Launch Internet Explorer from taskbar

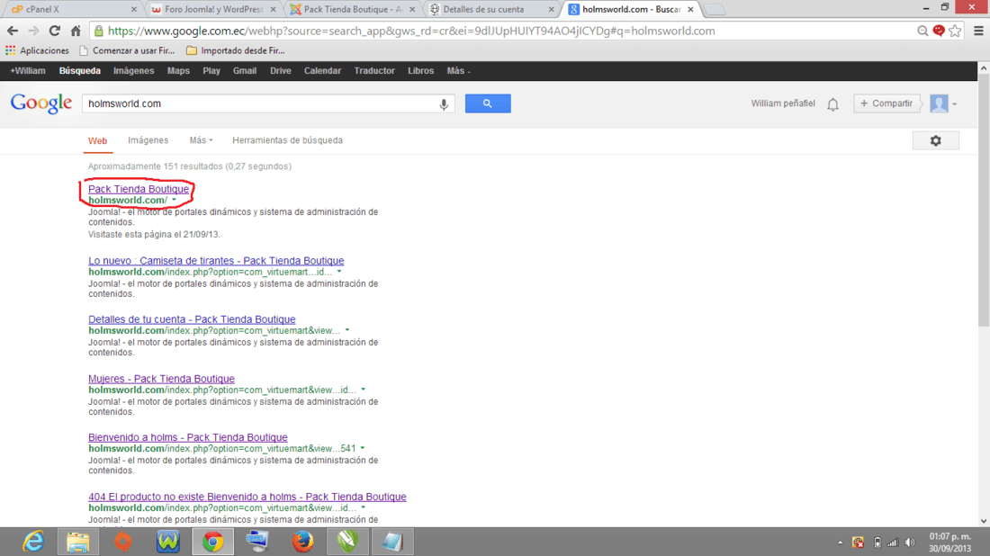point(33,542)
